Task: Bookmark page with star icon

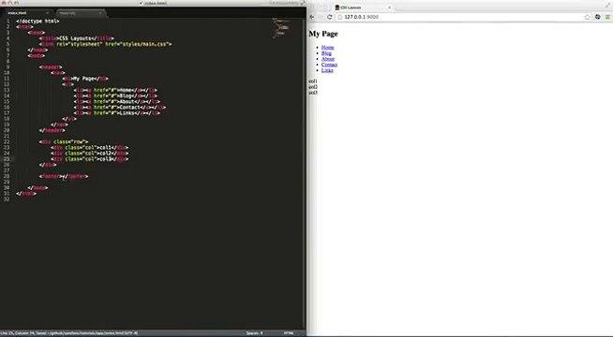Action: click(x=587, y=17)
